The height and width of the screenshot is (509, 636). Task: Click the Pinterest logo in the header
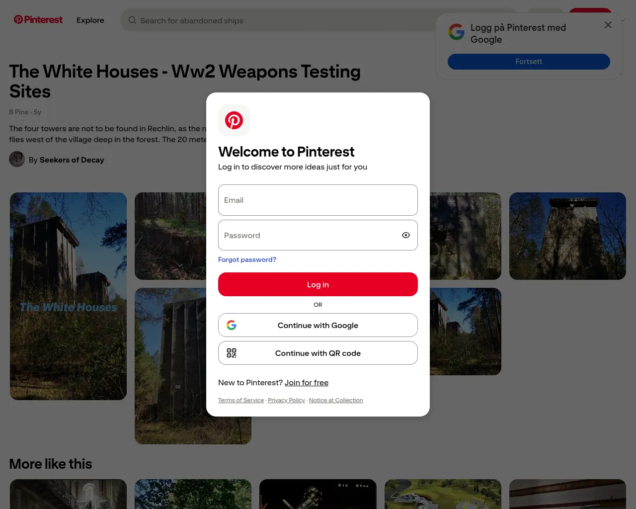38,20
